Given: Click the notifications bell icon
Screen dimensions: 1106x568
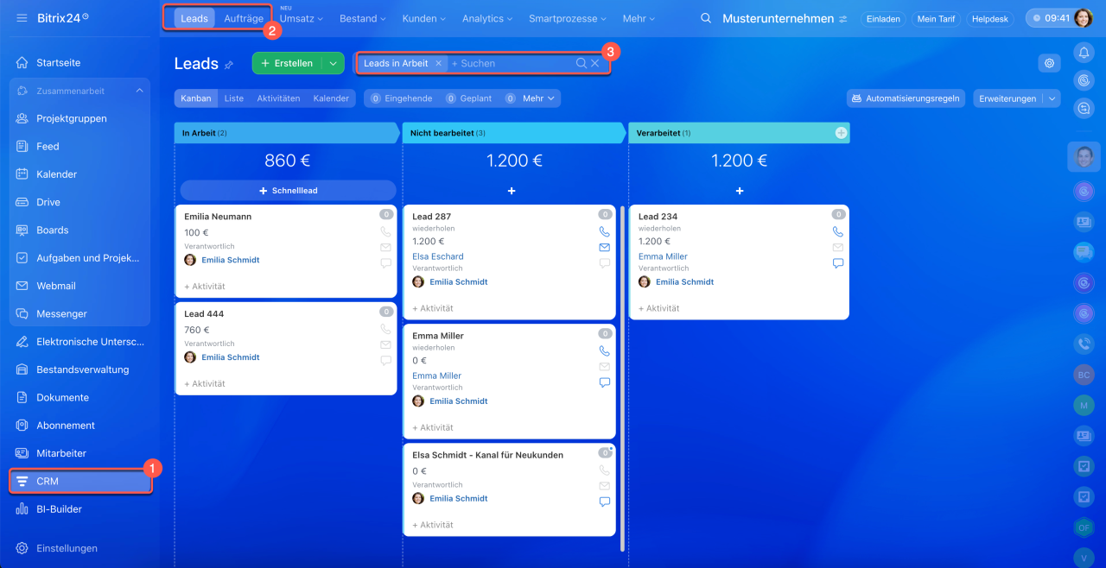Looking at the screenshot, I should click(x=1084, y=53).
